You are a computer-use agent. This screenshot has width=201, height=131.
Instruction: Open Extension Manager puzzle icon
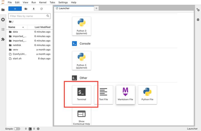[3, 39]
